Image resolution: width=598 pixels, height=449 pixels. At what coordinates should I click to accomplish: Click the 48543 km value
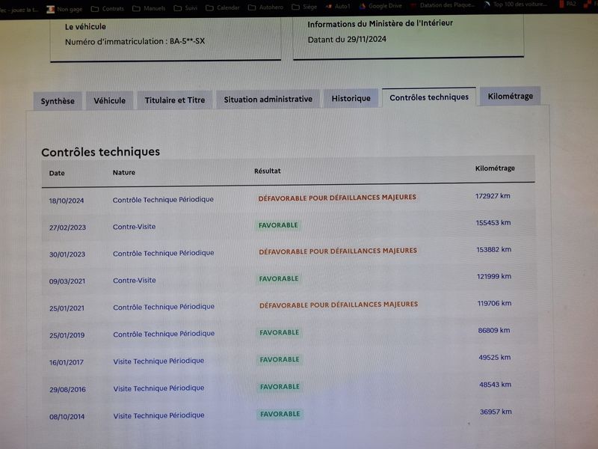[x=496, y=385]
